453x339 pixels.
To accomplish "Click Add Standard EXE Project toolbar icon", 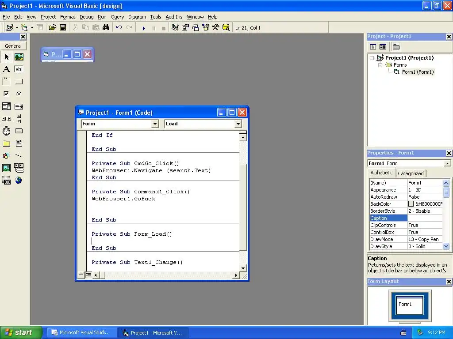I will (x=10, y=28).
